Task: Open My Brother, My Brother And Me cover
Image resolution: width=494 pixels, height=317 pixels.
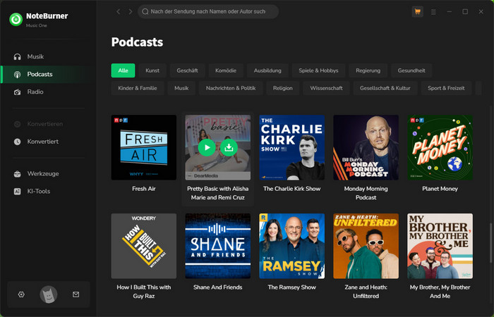Action: pyautogui.click(x=440, y=246)
